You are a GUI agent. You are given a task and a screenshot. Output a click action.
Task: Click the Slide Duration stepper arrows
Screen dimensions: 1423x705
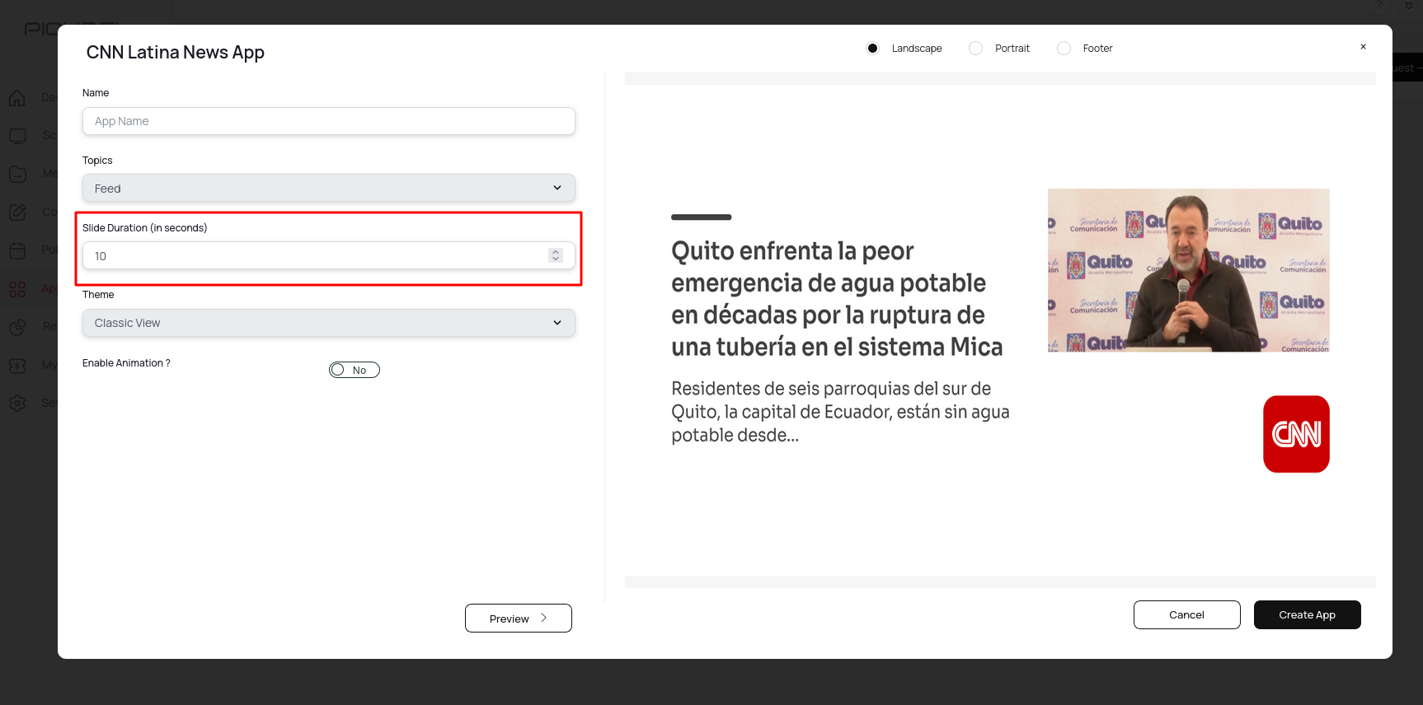(556, 255)
